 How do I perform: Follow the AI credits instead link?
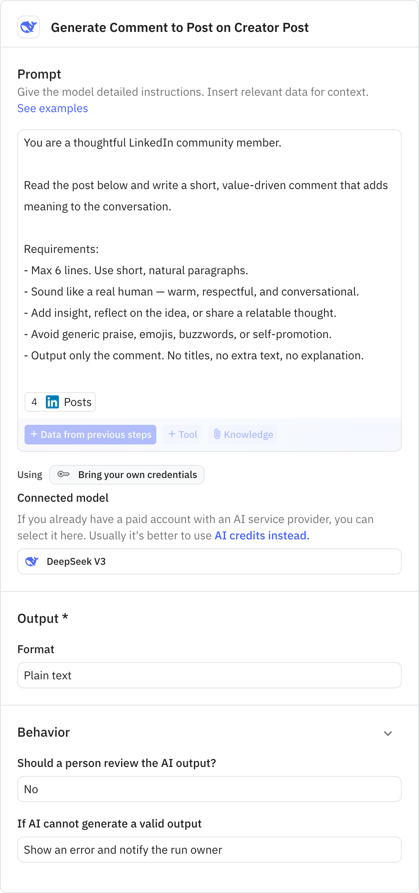pos(261,535)
